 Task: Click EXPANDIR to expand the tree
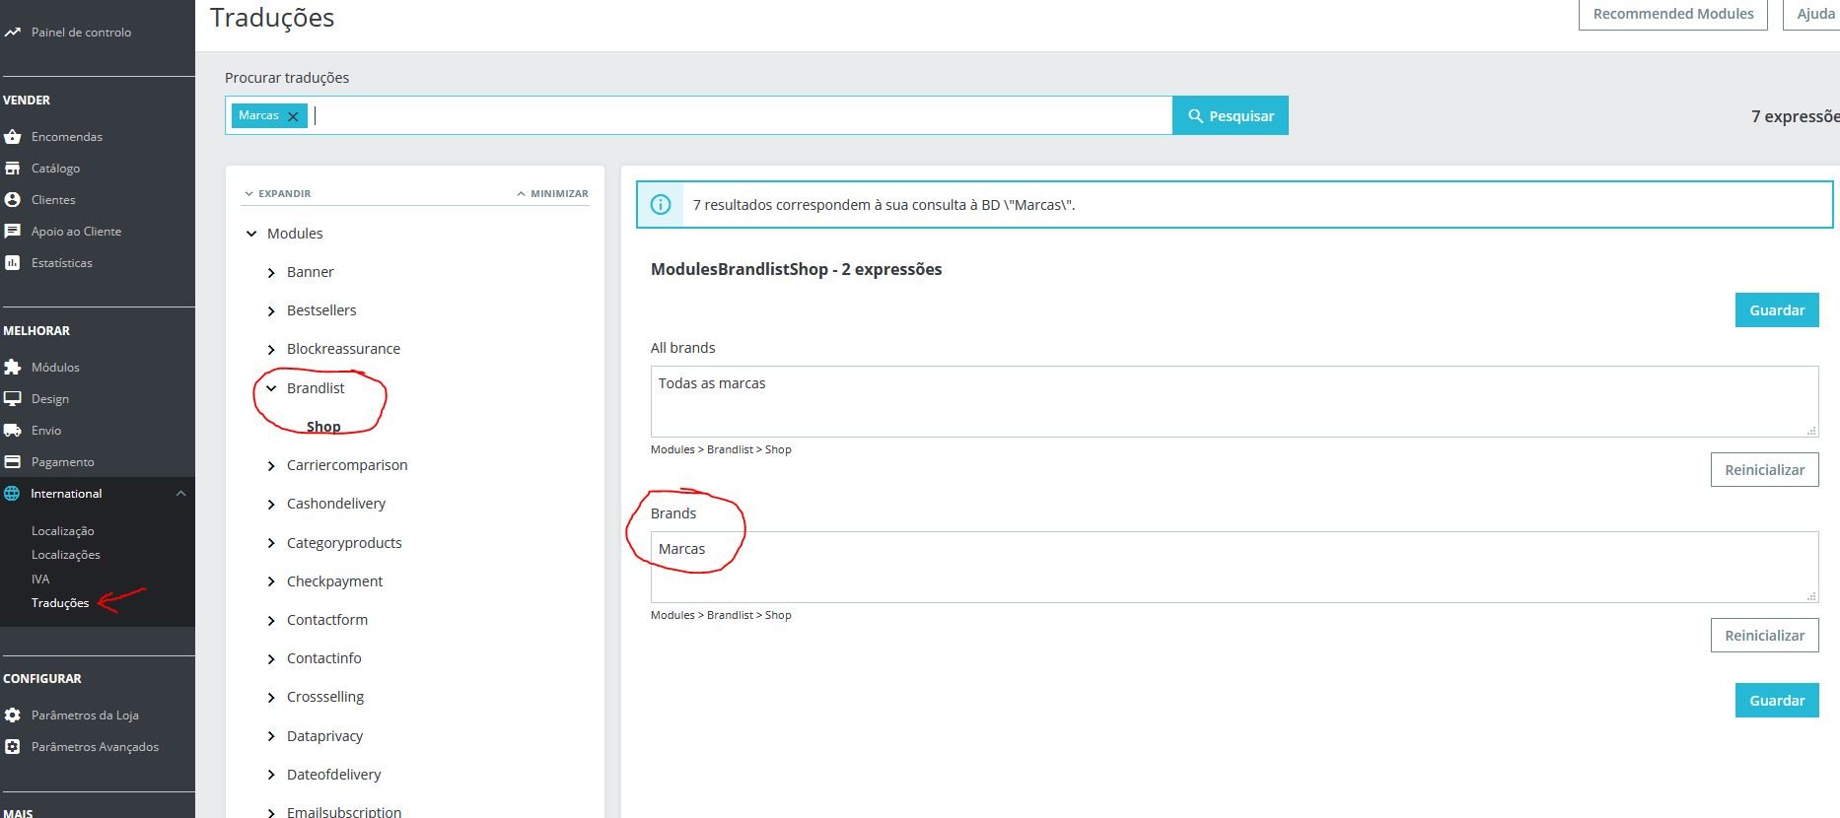pyautogui.click(x=278, y=194)
